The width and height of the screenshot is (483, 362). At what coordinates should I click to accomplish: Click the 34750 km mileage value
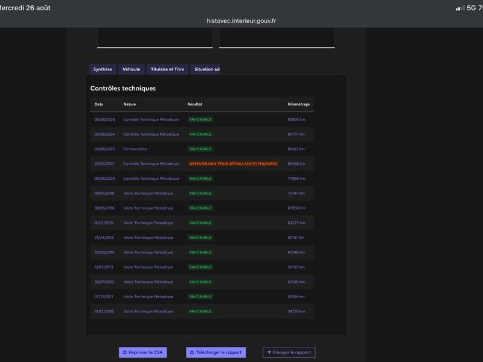point(296,311)
